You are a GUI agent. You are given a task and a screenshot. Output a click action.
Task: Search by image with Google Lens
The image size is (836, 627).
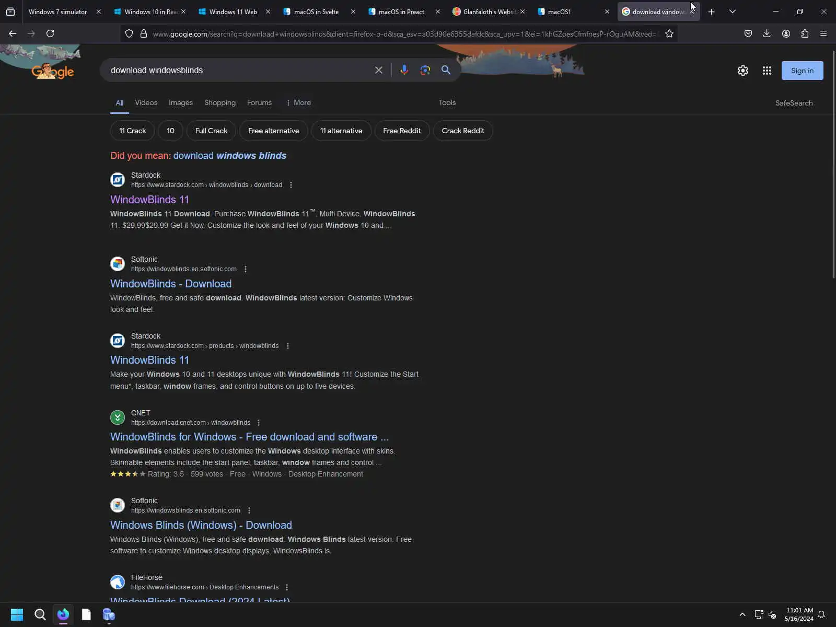(x=425, y=70)
